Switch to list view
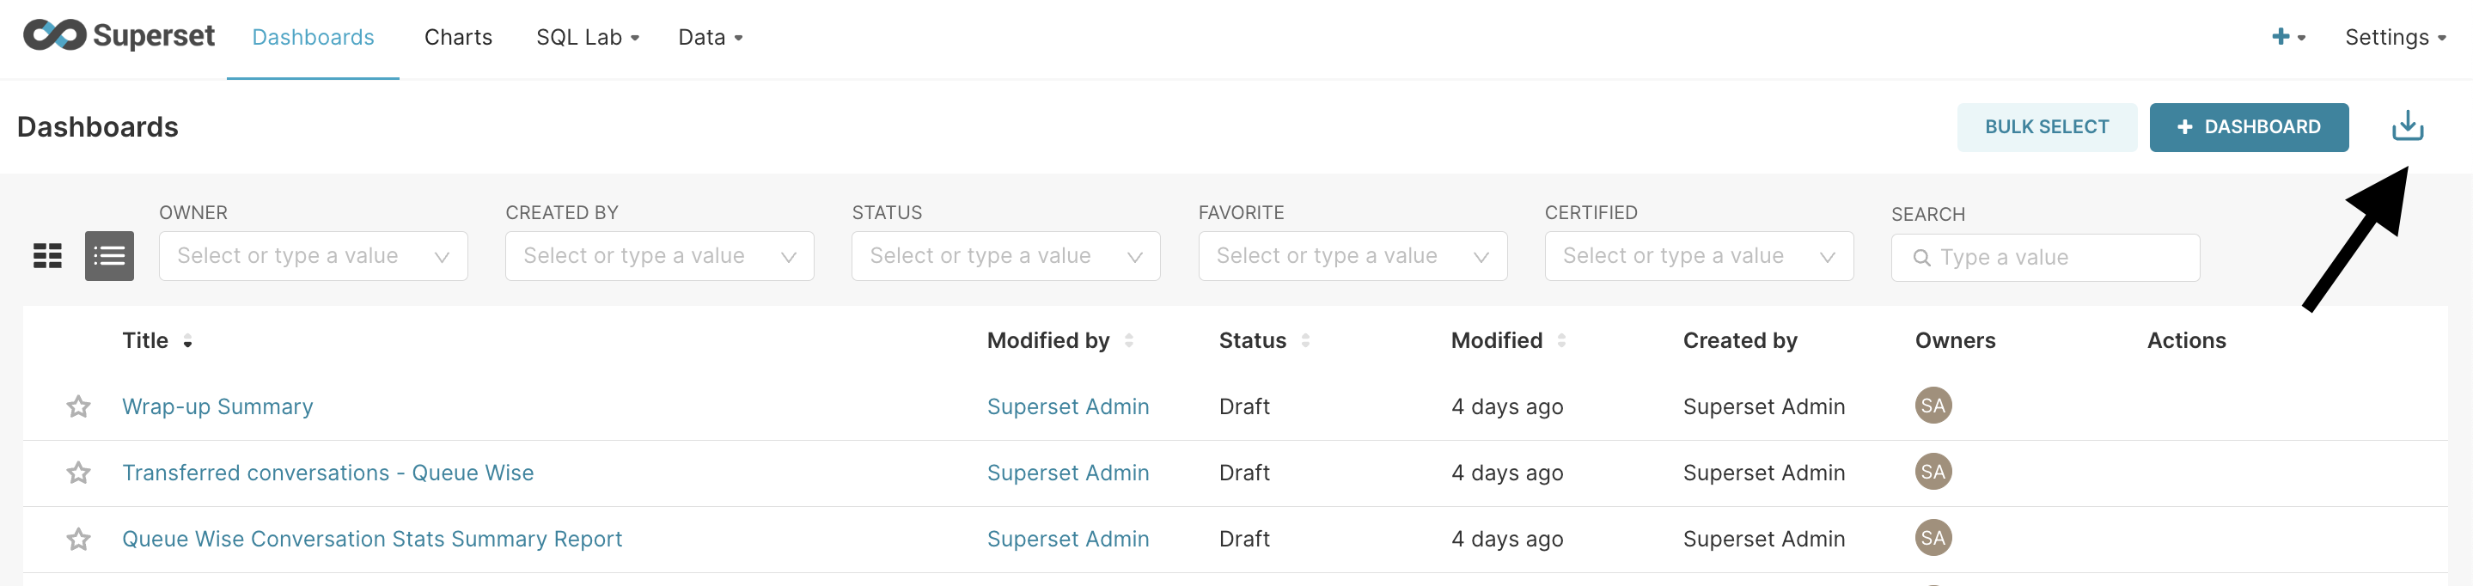The image size is (2473, 586). click(x=109, y=255)
